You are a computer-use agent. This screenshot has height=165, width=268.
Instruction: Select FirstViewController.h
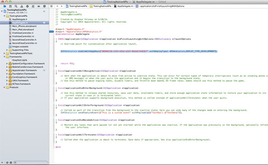pyautogui.click(x=23, y=33)
